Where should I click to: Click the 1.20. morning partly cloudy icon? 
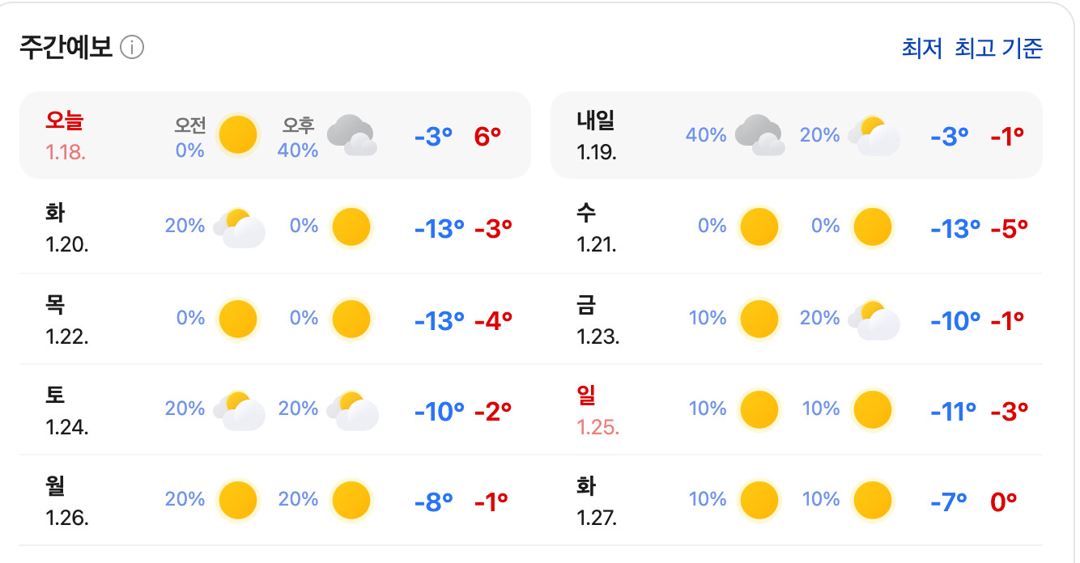click(x=240, y=226)
